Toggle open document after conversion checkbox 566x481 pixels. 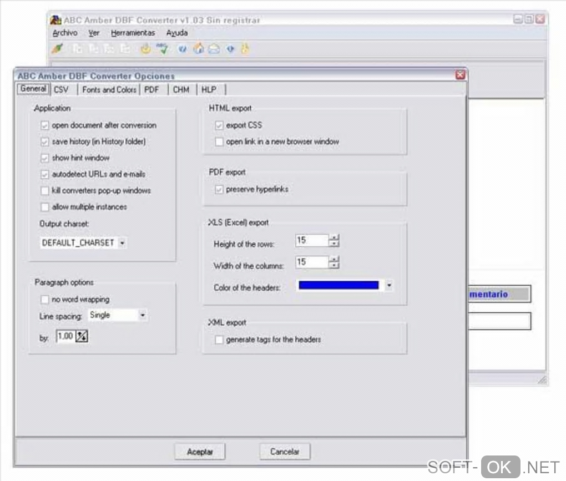pyautogui.click(x=44, y=125)
